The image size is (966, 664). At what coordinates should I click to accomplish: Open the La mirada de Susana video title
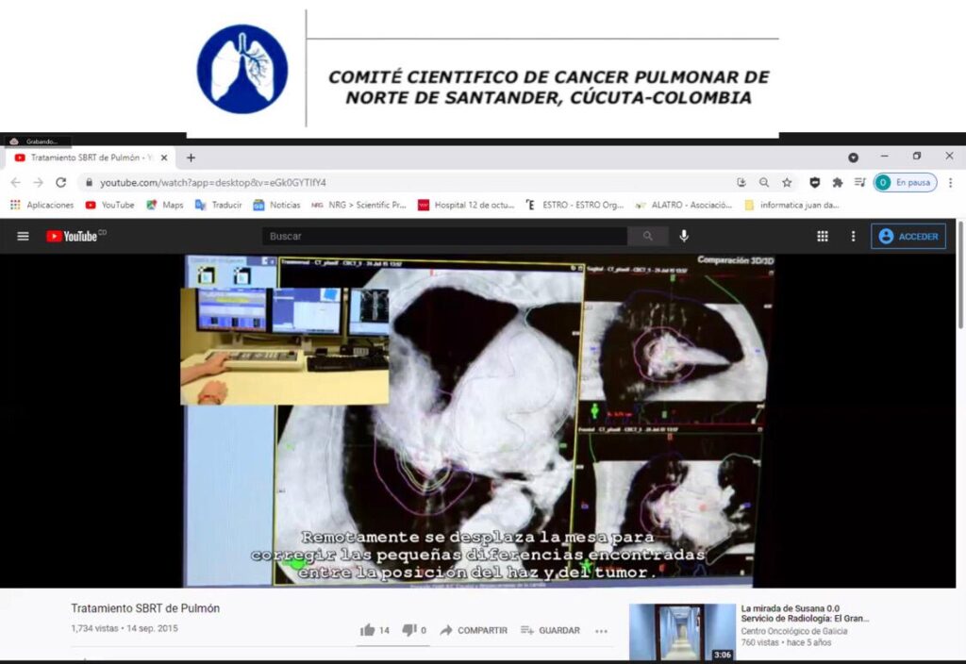(805, 613)
